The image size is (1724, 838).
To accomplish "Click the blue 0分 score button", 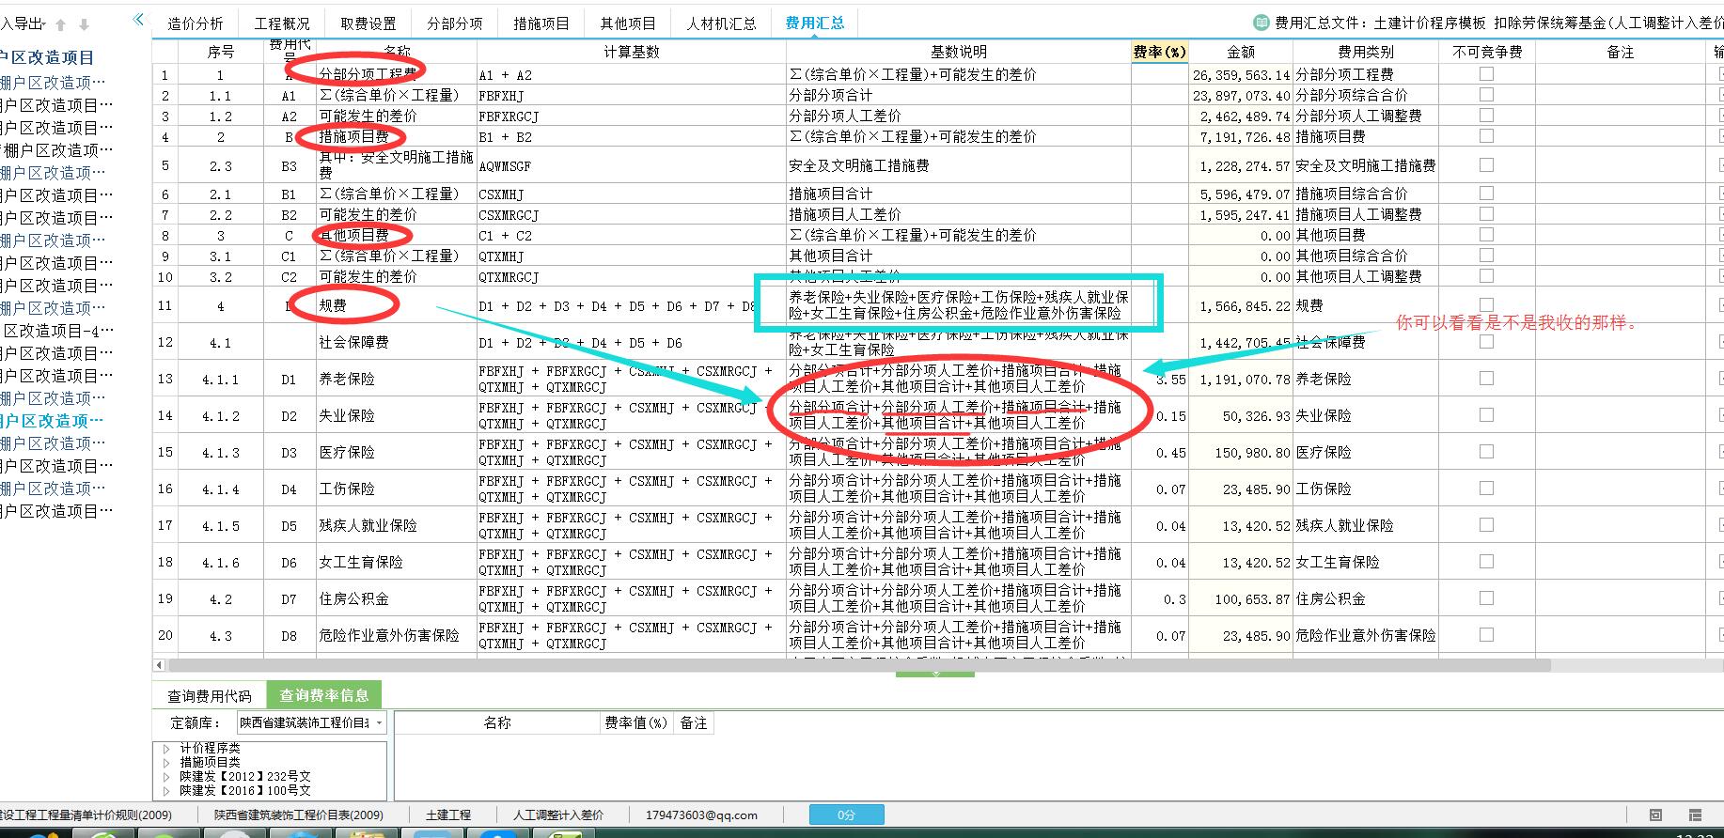I will (846, 815).
